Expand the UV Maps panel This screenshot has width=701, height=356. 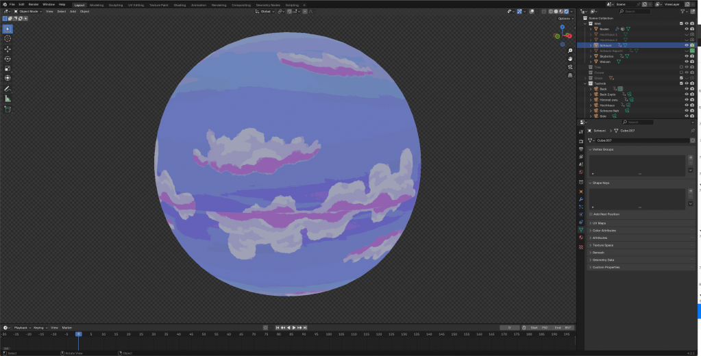(599, 223)
